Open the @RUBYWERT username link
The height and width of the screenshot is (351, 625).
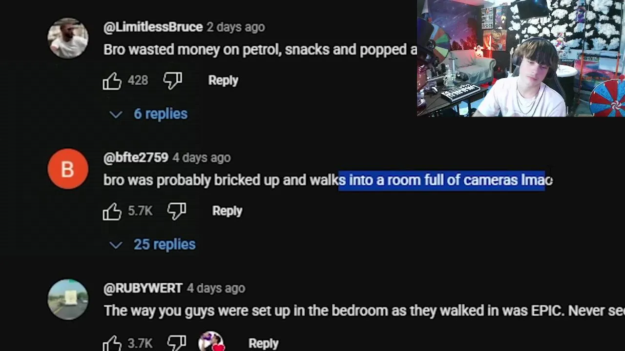point(143,289)
